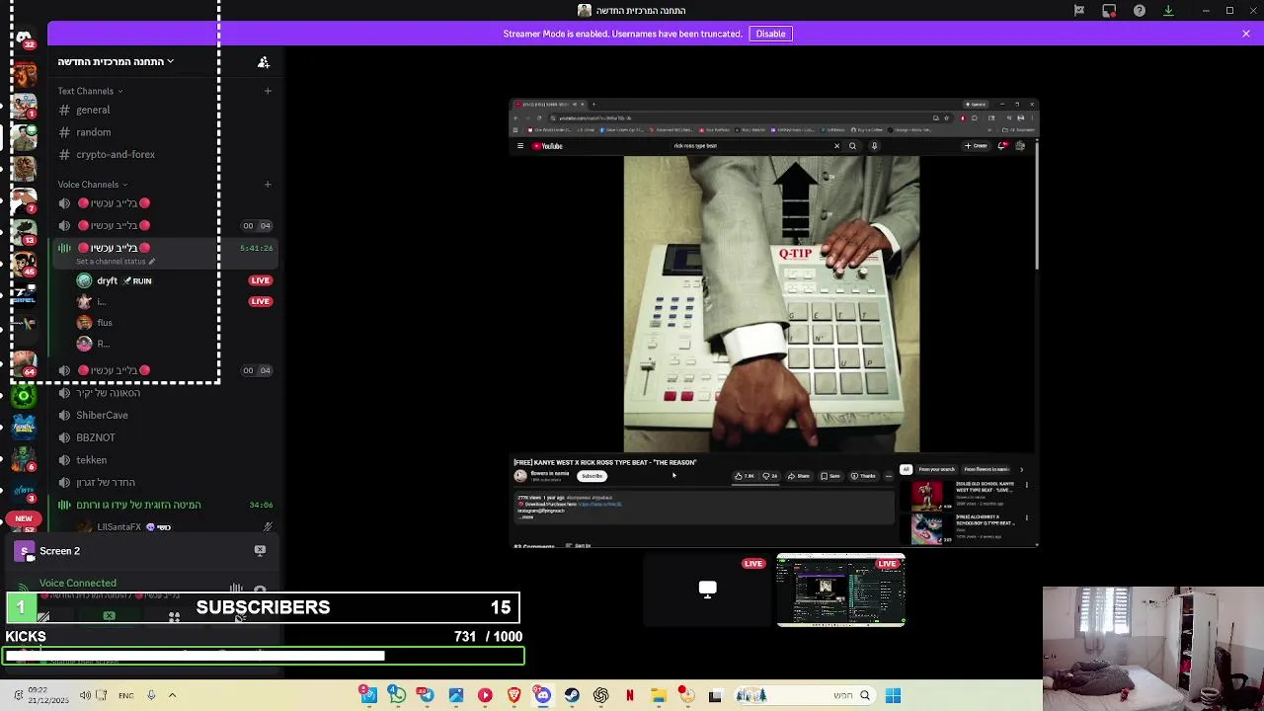Clear the YouTube search box X

(x=836, y=146)
